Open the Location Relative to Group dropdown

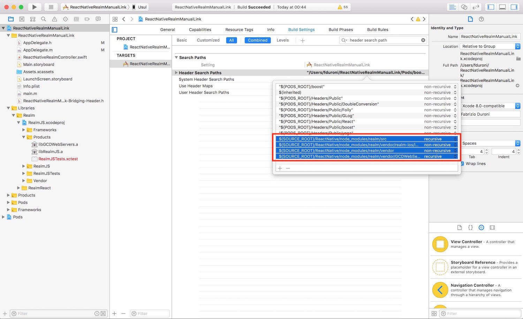[490, 46]
